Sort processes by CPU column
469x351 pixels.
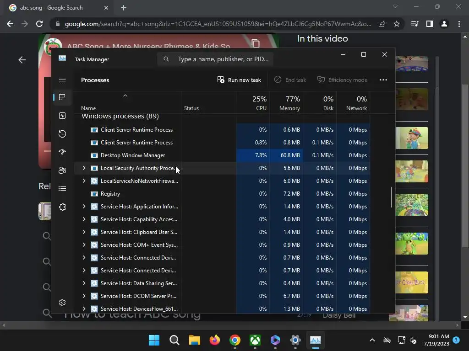(253, 102)
